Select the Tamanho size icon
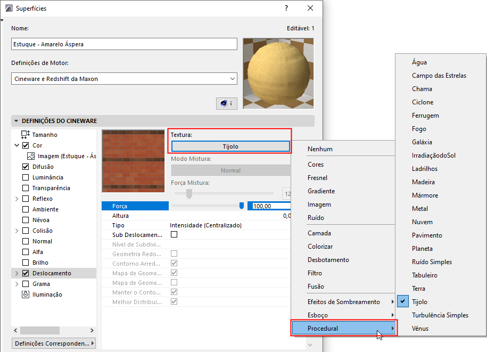Viewport: 487px width, 352px height. coord(26,135)
